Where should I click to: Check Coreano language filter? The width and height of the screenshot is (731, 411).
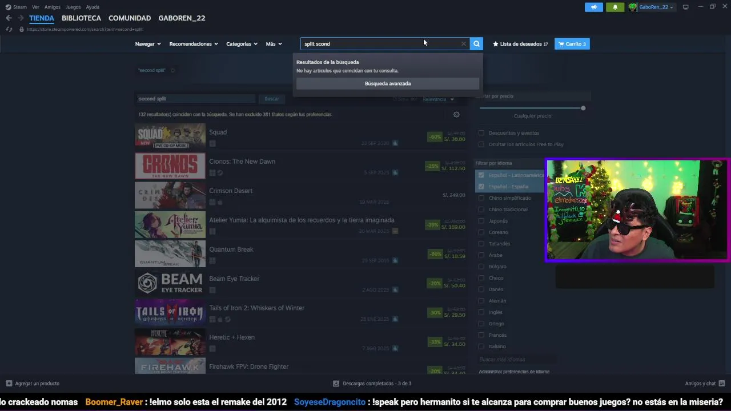tap(481, 232)
